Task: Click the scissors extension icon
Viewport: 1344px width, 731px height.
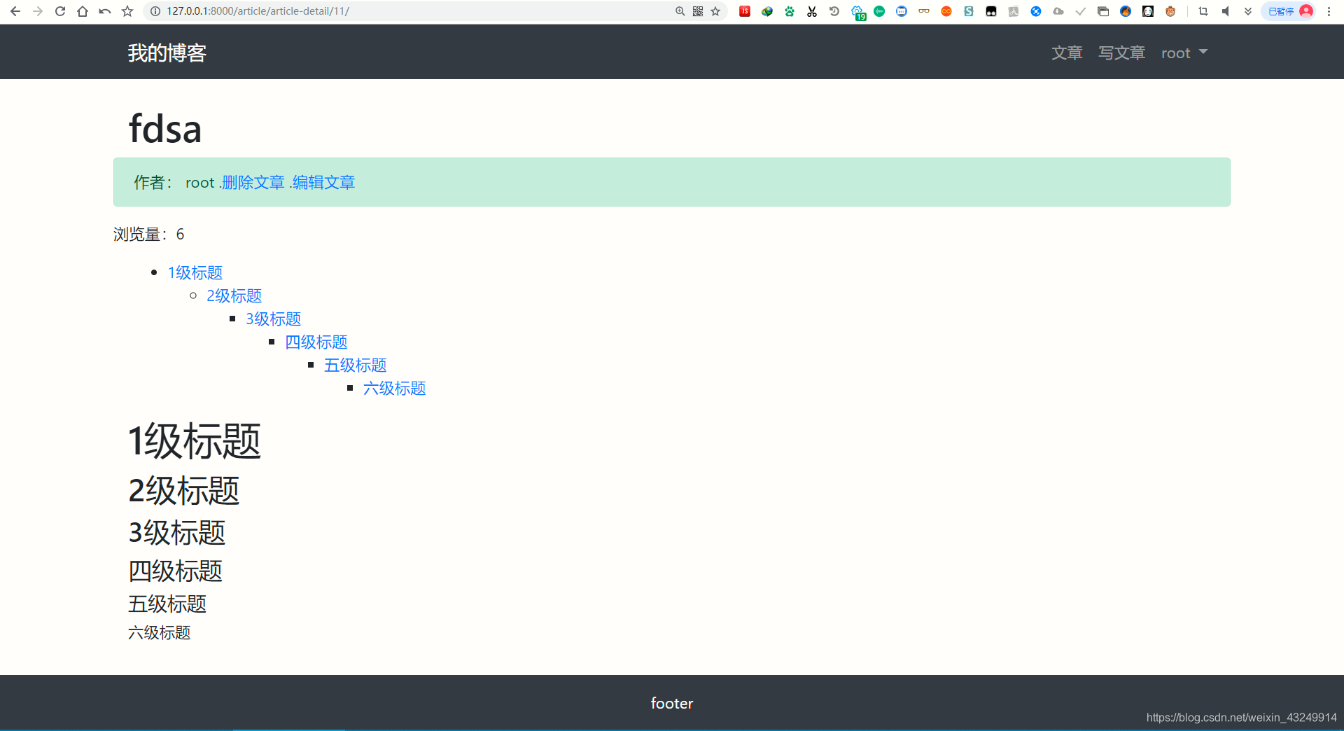Action: [x=812, y=11]
